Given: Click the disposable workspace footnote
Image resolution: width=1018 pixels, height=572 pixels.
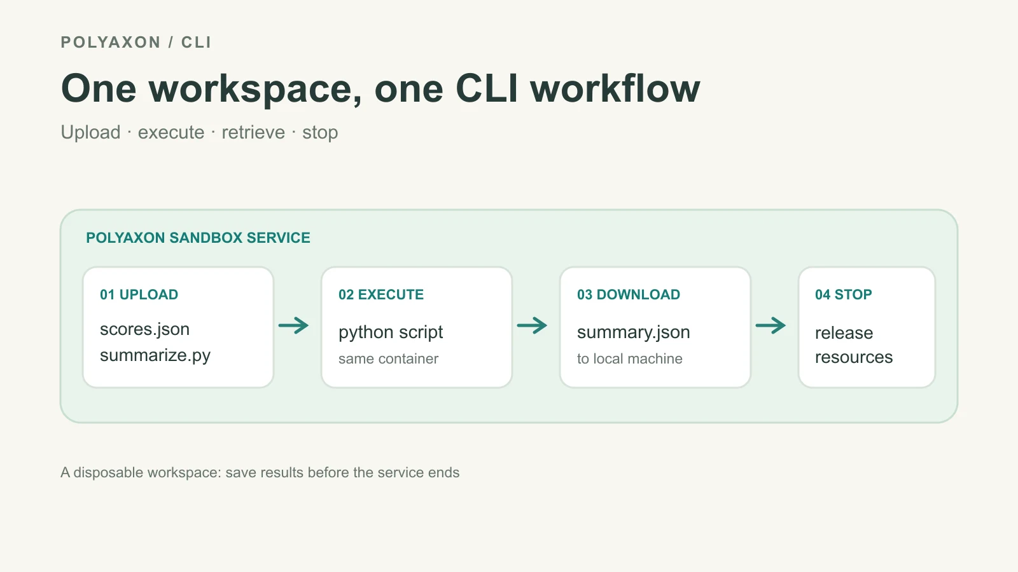Looking at the screenshot, I should pyautogui.click(x=260, y=473).
